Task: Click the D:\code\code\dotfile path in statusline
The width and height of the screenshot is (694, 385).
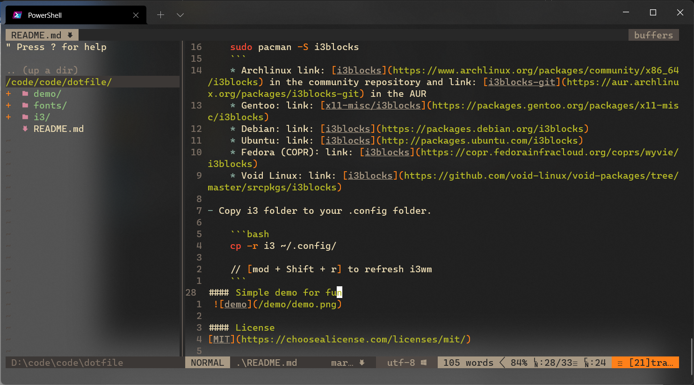Action: click(x=67, y=363)
